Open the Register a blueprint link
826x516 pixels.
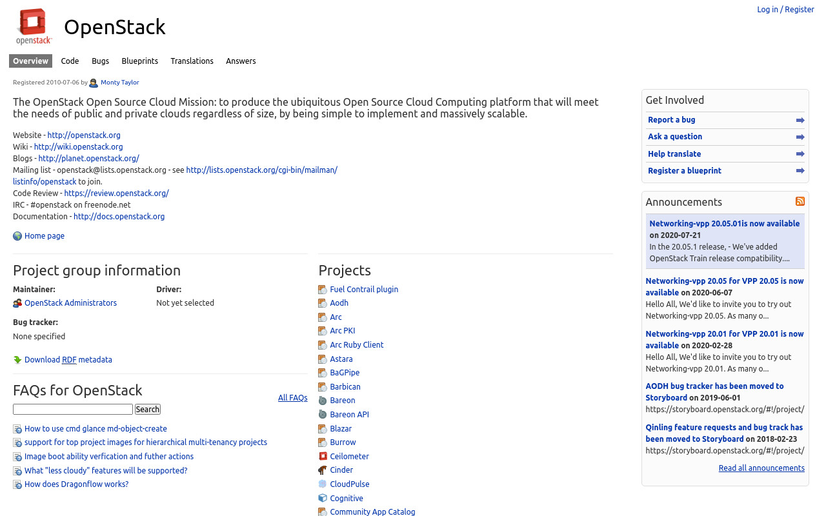click(685, 171)
